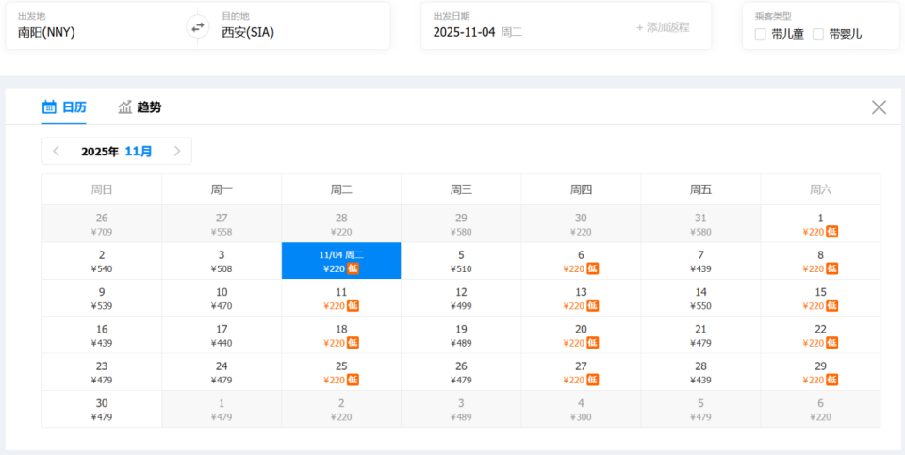Viewport: 905px width, 455px height.
Task: Select November 14 priced ¥550
Action: pyautogui.click(x=700, y=299)
